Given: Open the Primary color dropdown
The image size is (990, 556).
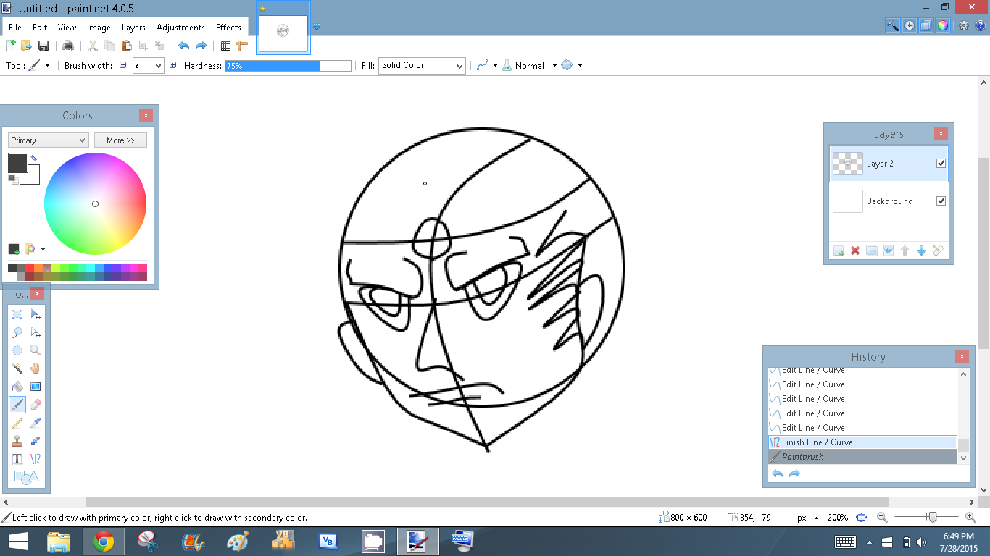Looking at the screenshot, I should point(48,140).
